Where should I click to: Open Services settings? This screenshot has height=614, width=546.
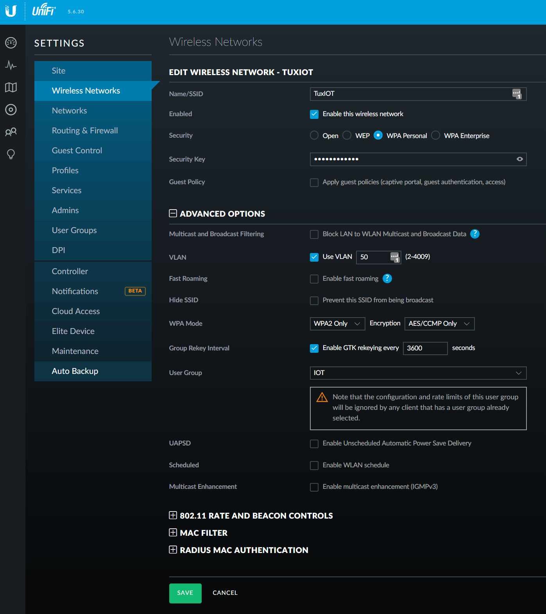tap(93, 190)
